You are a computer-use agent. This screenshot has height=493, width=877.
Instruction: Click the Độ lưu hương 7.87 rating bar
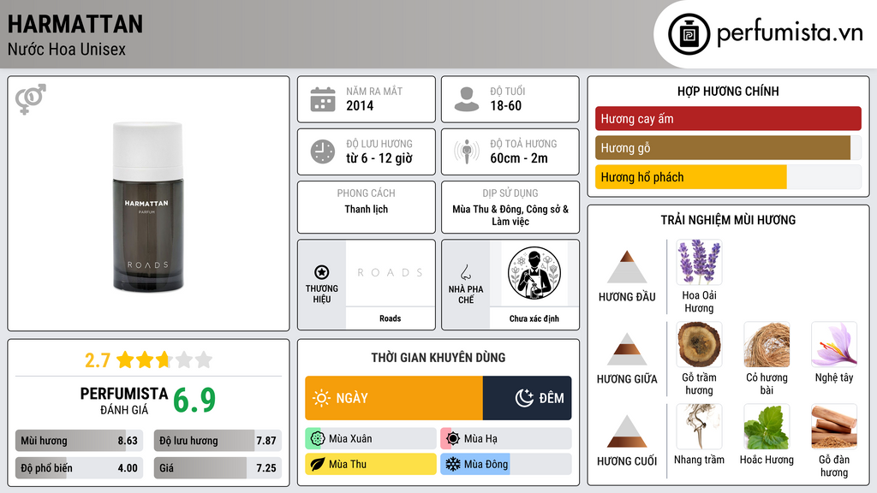[x=218, y=441]
